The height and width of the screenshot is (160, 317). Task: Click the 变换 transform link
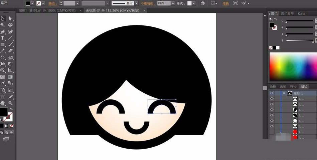(x=226, y=3)
